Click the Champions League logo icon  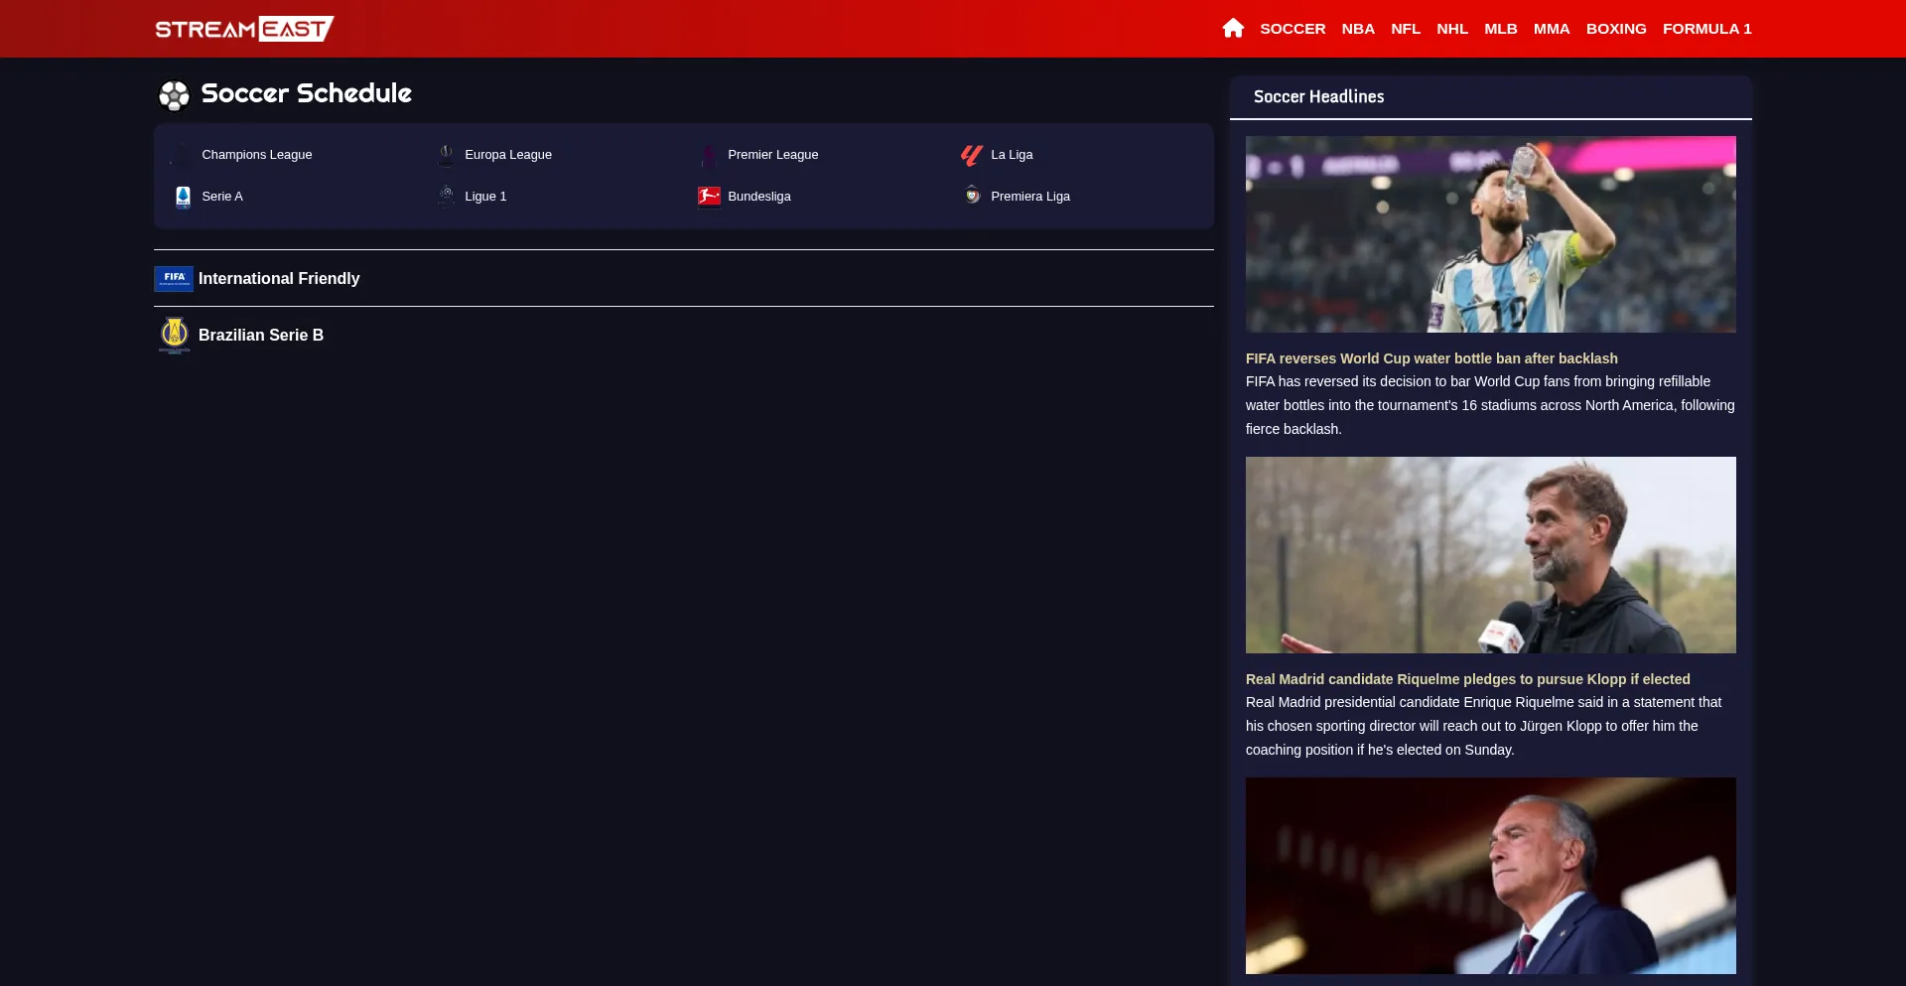pyautogui.click(x=183, y=155)
